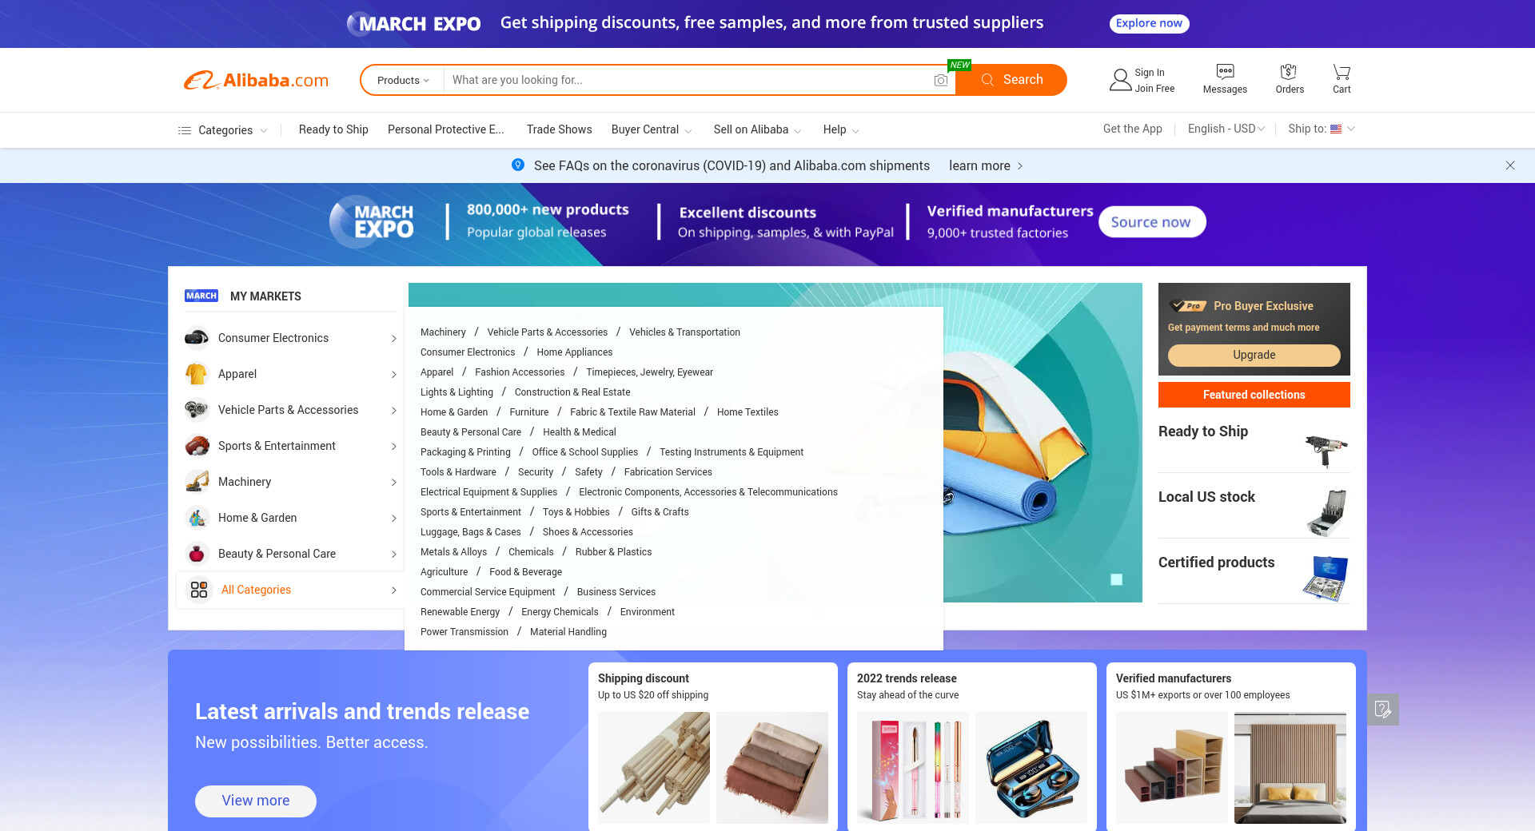1535x831 pixels.
Task: Click wooden dowels Shipping discount thumbnail
Action: tap(654, 767)
